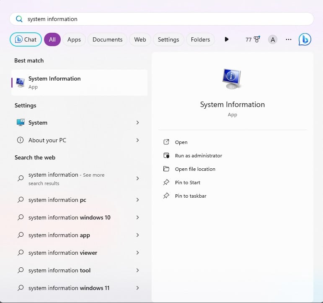Click search icon beside 'system information pc'
The height and width of the screenshot is (303, 323).
[21, 200]
